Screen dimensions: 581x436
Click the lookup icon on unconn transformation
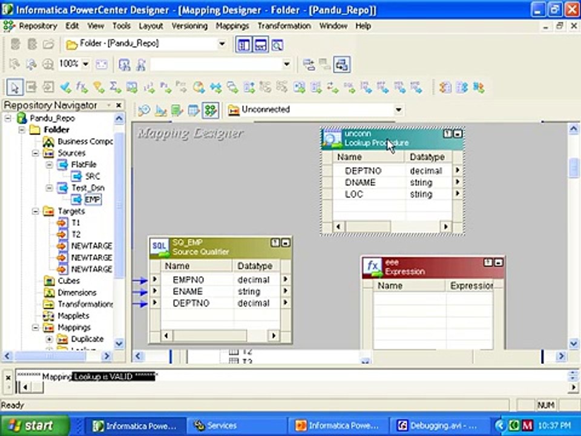coord(332,138)
